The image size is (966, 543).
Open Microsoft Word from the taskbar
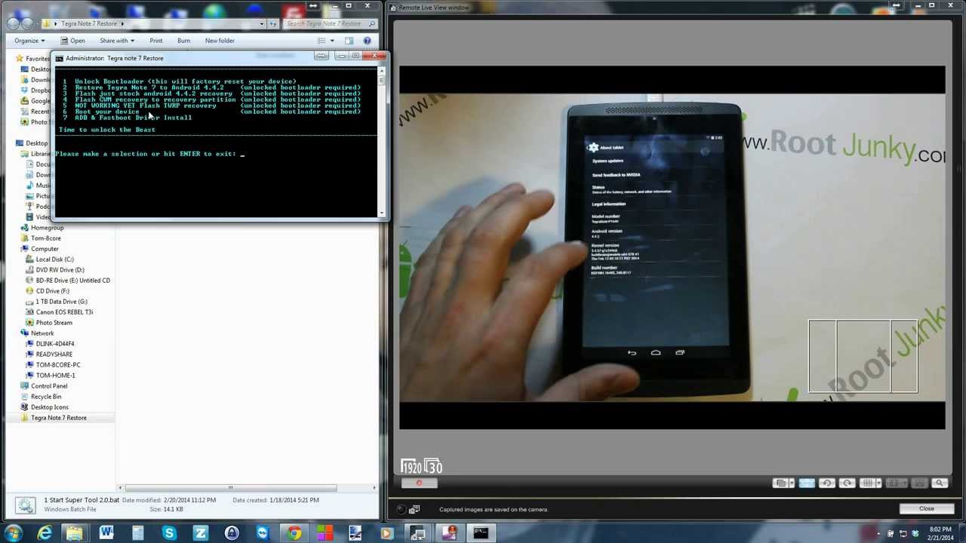(x=106, y=533)
